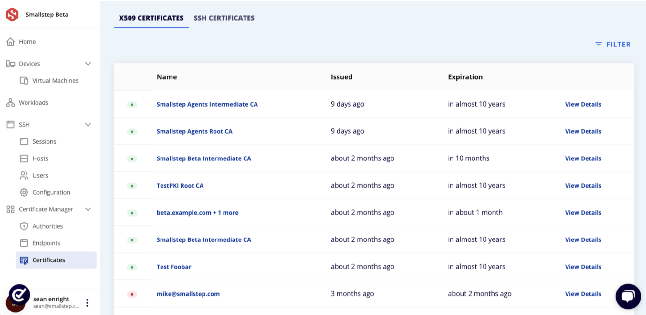View Details for beta.example.com + 1 more
Screen dimensions: 646x315
[583, 213]
